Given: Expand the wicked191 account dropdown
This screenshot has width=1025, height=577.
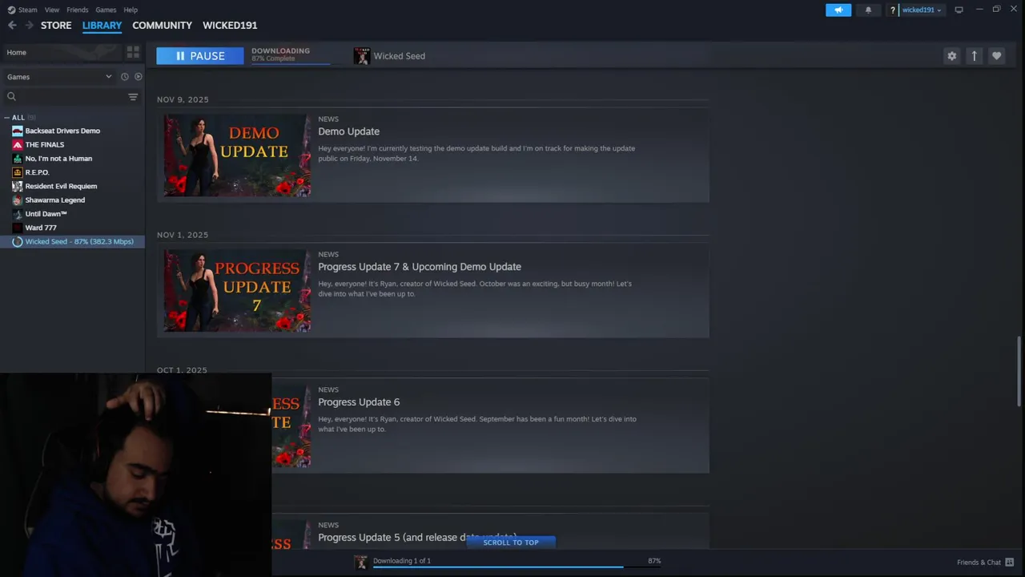Looking at the screenshot, I should point(921,10).
